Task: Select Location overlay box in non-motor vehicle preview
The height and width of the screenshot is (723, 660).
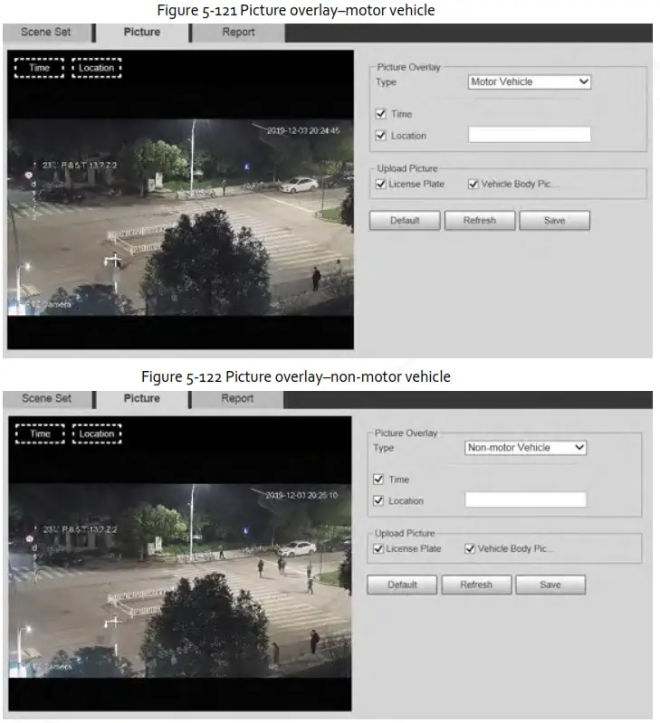Action: coord(97,434)
